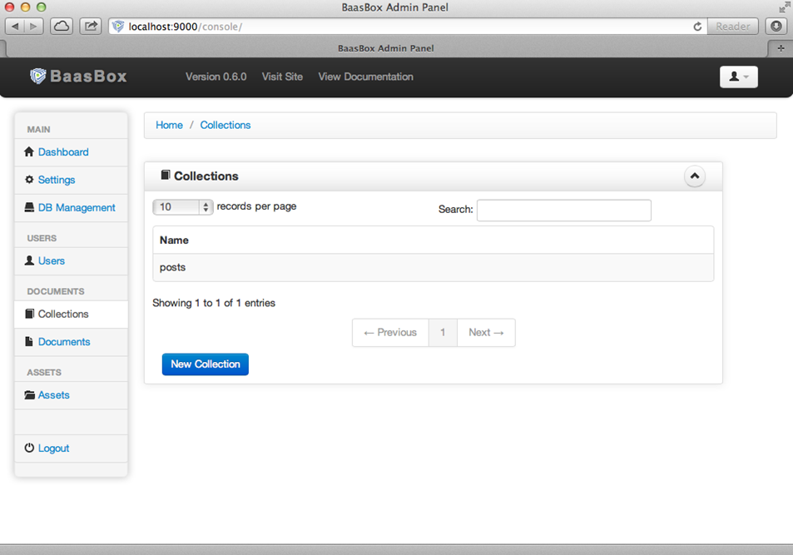Open Assets in the sidebar

tap(53, 395)
